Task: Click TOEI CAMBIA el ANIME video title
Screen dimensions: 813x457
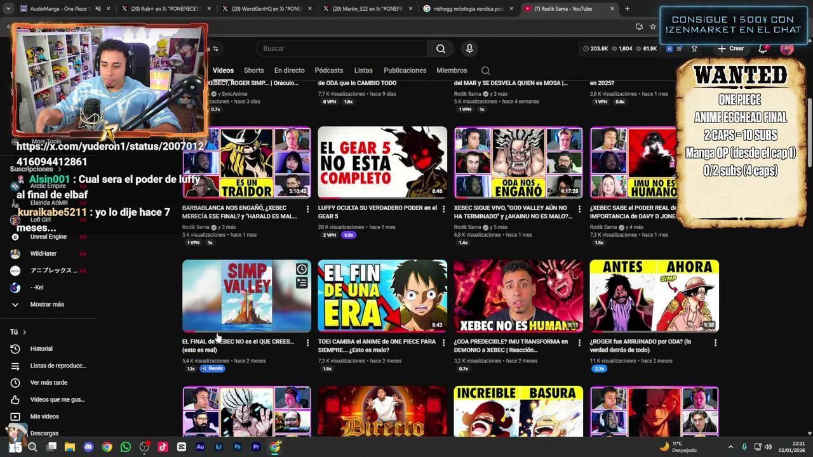Action: [x=377, y=345]
